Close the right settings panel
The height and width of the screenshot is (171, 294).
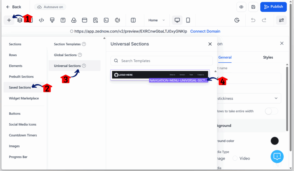(x=282, y=43)
